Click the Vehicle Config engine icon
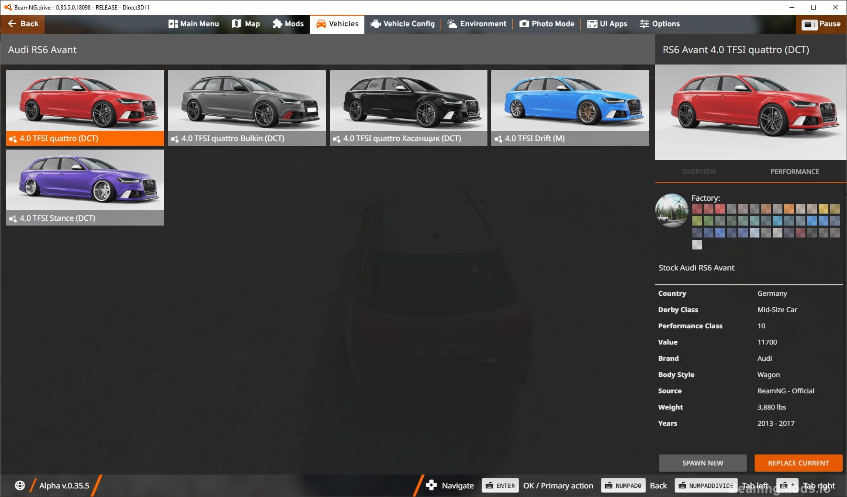 376,24
